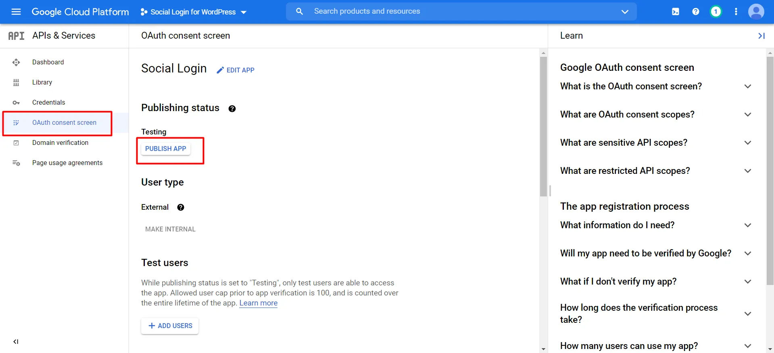Viewport: 774px width, 353px height.
Task: Click the ADD USERS button
Action: [170, 326]
